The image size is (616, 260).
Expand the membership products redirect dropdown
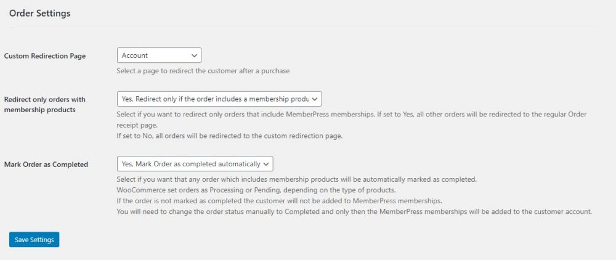coord(219,99)
